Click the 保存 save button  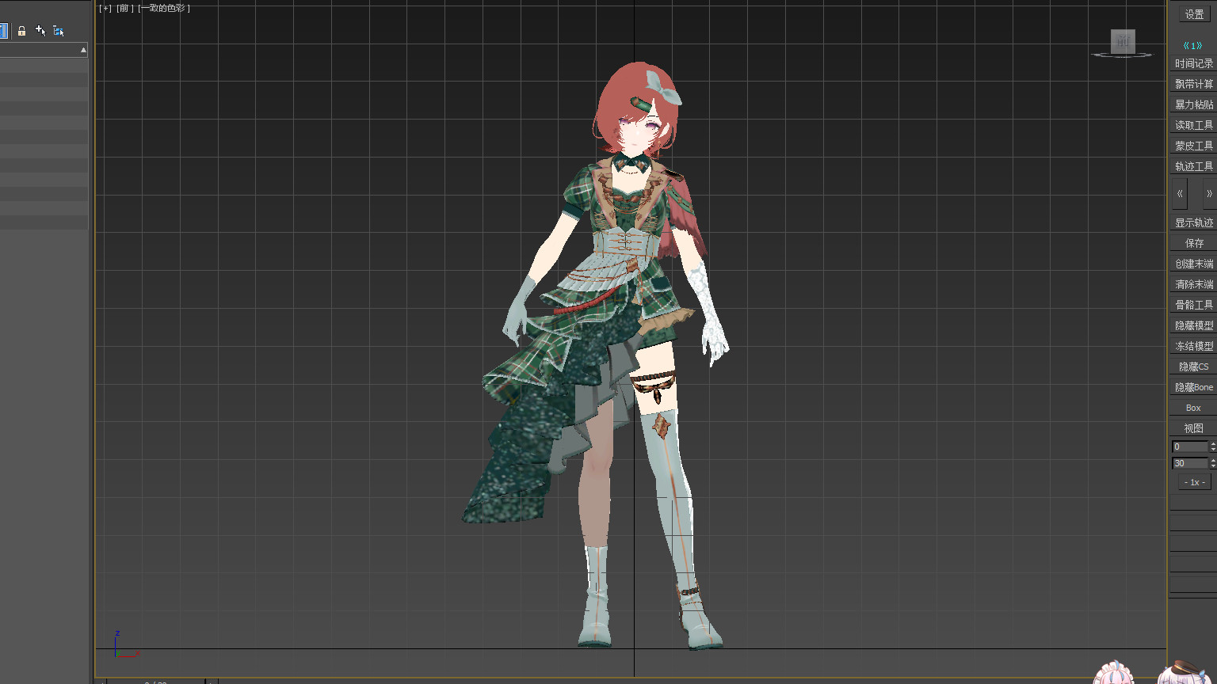(1193, 243)
